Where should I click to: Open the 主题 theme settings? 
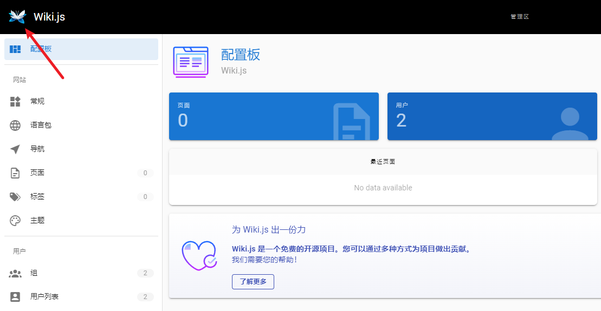tap(81, 220)
